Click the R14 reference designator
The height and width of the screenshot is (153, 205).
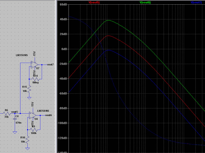tap(35, 76)
